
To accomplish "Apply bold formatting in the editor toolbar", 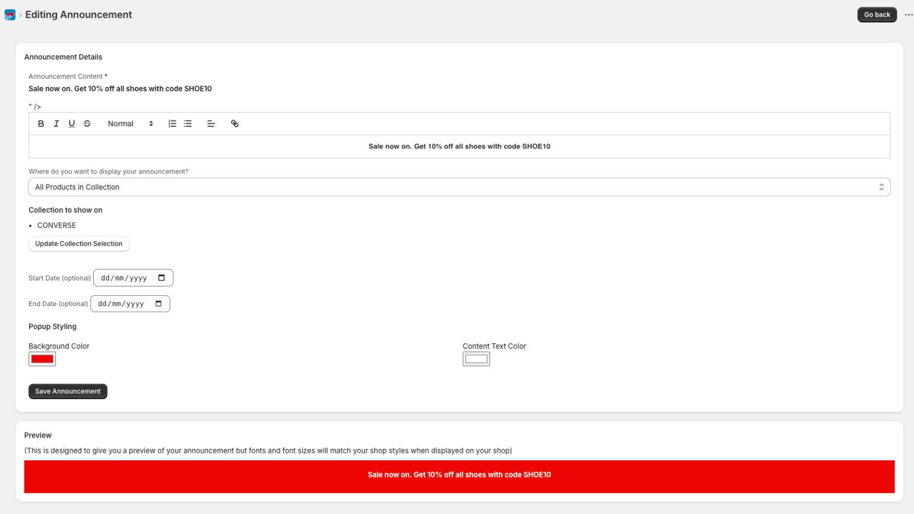I will (x=41, y=123).
